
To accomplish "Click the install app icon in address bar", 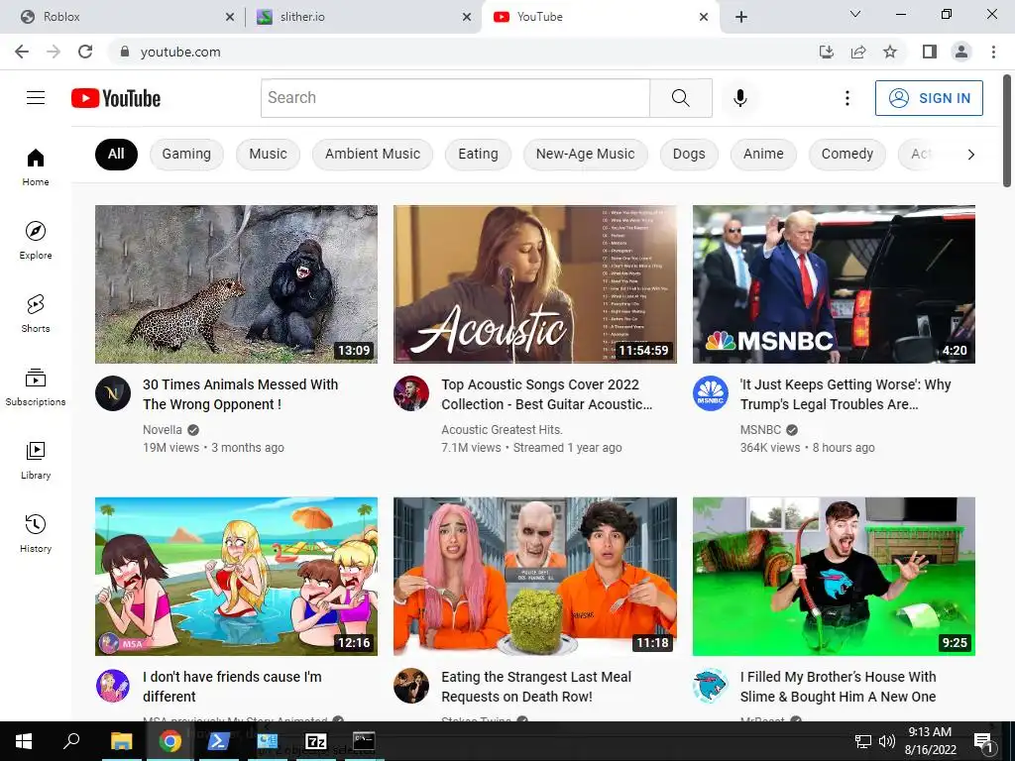I will coord(827,52).
